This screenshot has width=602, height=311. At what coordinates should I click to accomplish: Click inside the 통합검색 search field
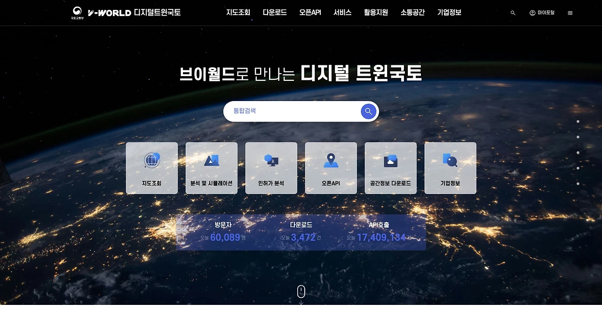[292, 111]
